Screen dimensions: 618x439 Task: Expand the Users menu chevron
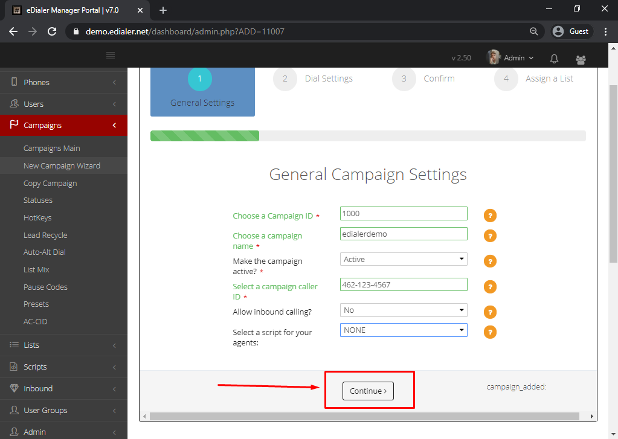(114, 104)
